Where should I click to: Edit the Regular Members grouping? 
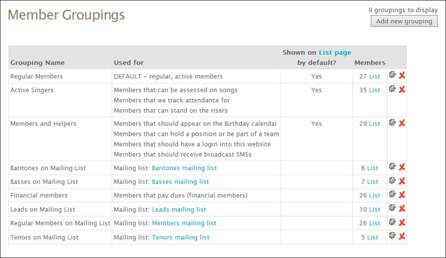click(x=392, y=75)
